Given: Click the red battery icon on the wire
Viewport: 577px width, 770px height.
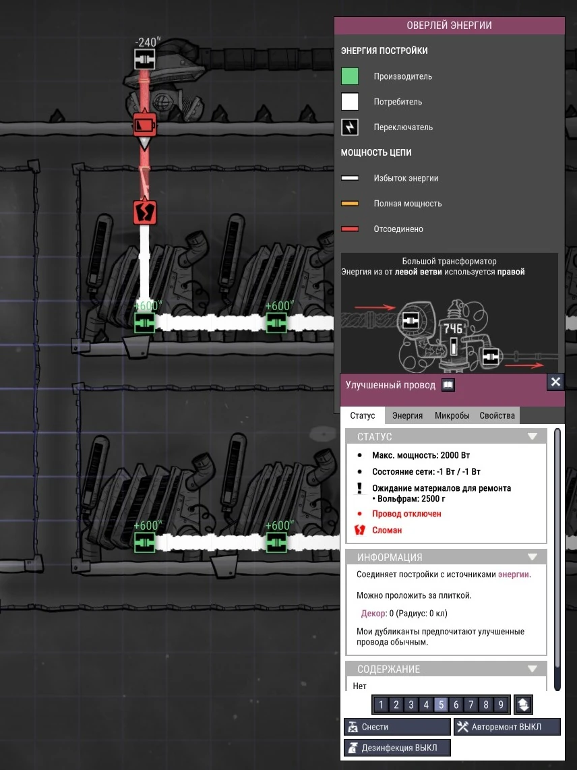Looking at the screenshot, I should [x=145, y=125].
